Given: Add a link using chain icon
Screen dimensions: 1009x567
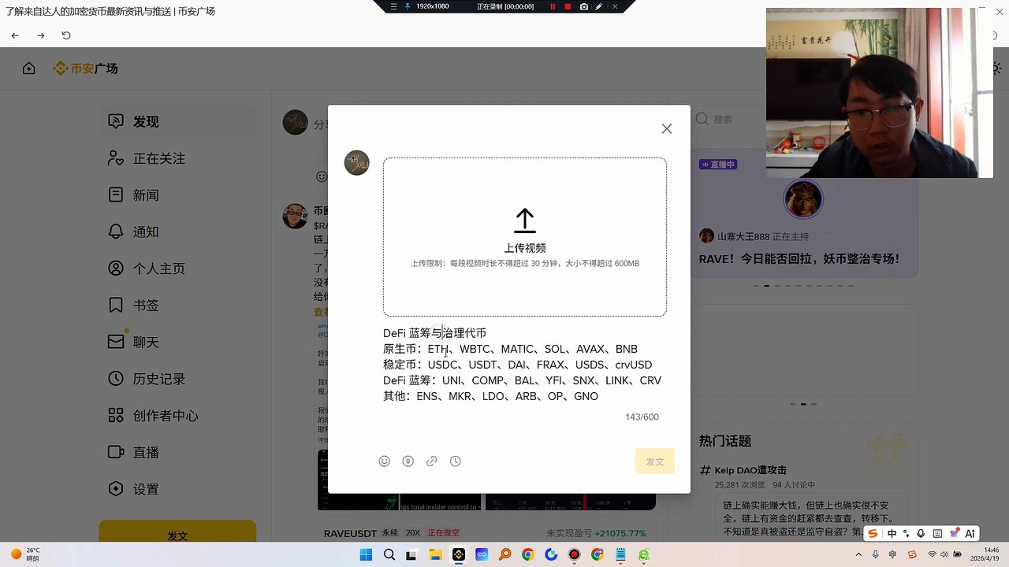Looking at the screenshot, I should (432, 461).
